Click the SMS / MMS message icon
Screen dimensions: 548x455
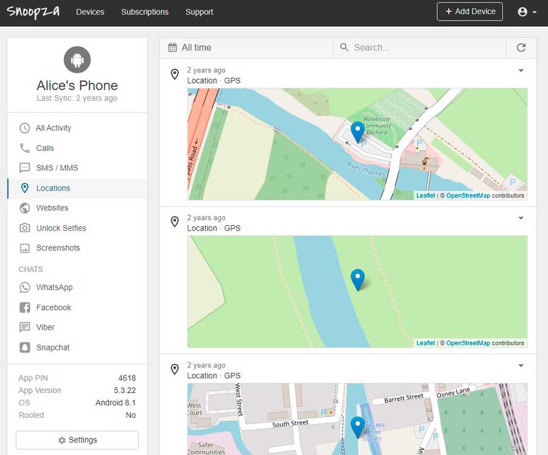tap(24, 168)
